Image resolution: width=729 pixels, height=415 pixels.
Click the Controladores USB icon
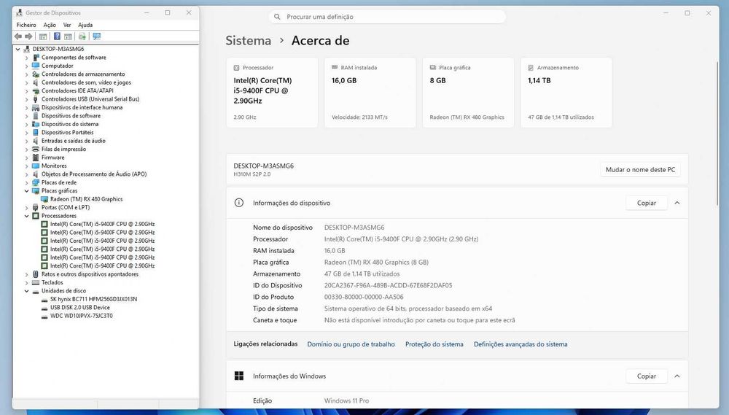click(36, 99)
